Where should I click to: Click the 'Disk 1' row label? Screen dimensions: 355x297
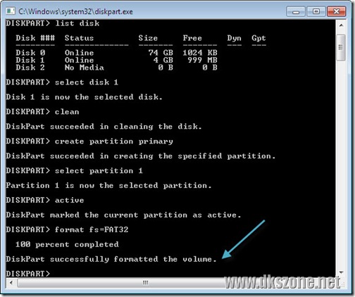pos(30,60)
